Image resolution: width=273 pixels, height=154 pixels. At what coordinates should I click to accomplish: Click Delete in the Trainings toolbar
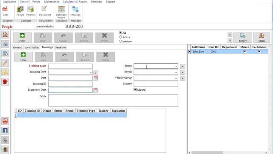coord(105,57)
